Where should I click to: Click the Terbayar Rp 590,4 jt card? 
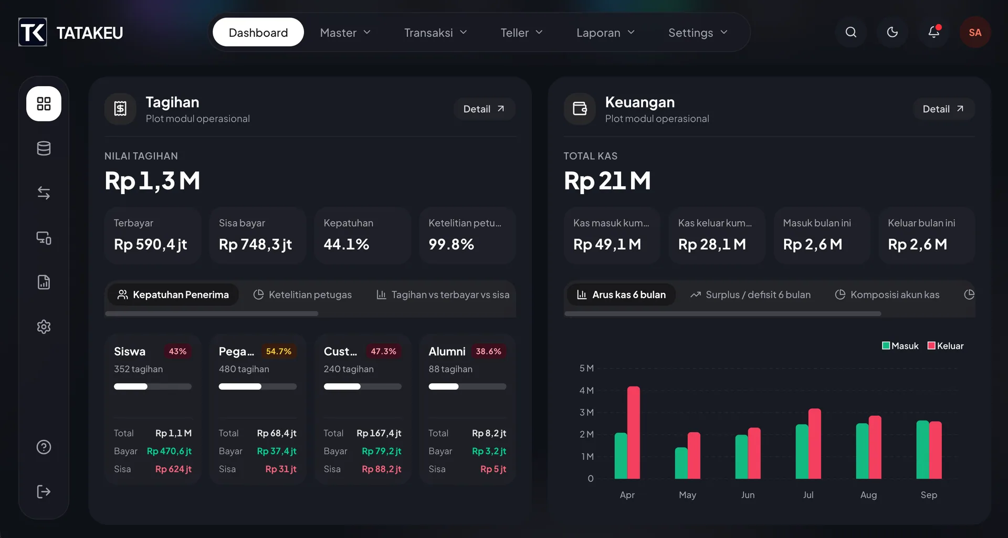pos(153,235)
